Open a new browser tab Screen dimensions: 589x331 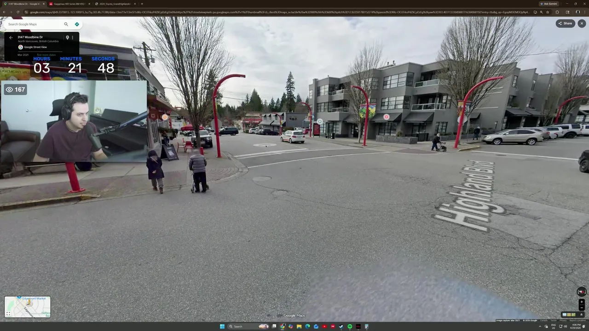[x=142, y=4]
